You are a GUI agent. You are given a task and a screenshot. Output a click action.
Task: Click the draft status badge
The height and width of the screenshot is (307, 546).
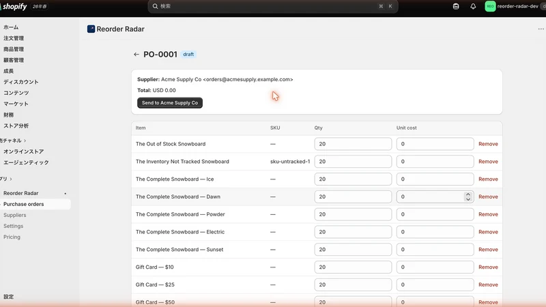pos(188,55)
